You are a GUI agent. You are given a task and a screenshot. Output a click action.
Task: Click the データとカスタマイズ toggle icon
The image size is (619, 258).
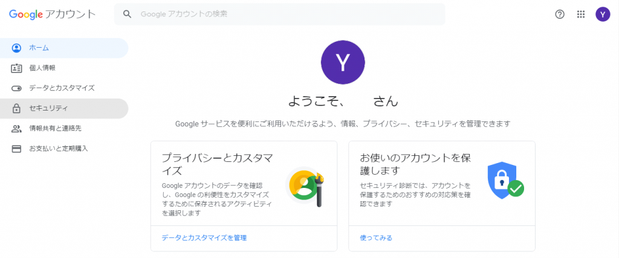[16, 88]
